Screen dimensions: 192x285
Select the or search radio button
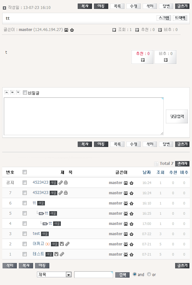tap(149, 274)
